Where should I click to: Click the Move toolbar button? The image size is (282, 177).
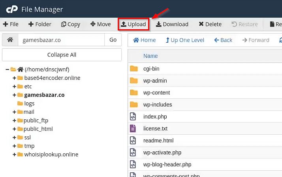pyautogui.click(x=101, y=24)
